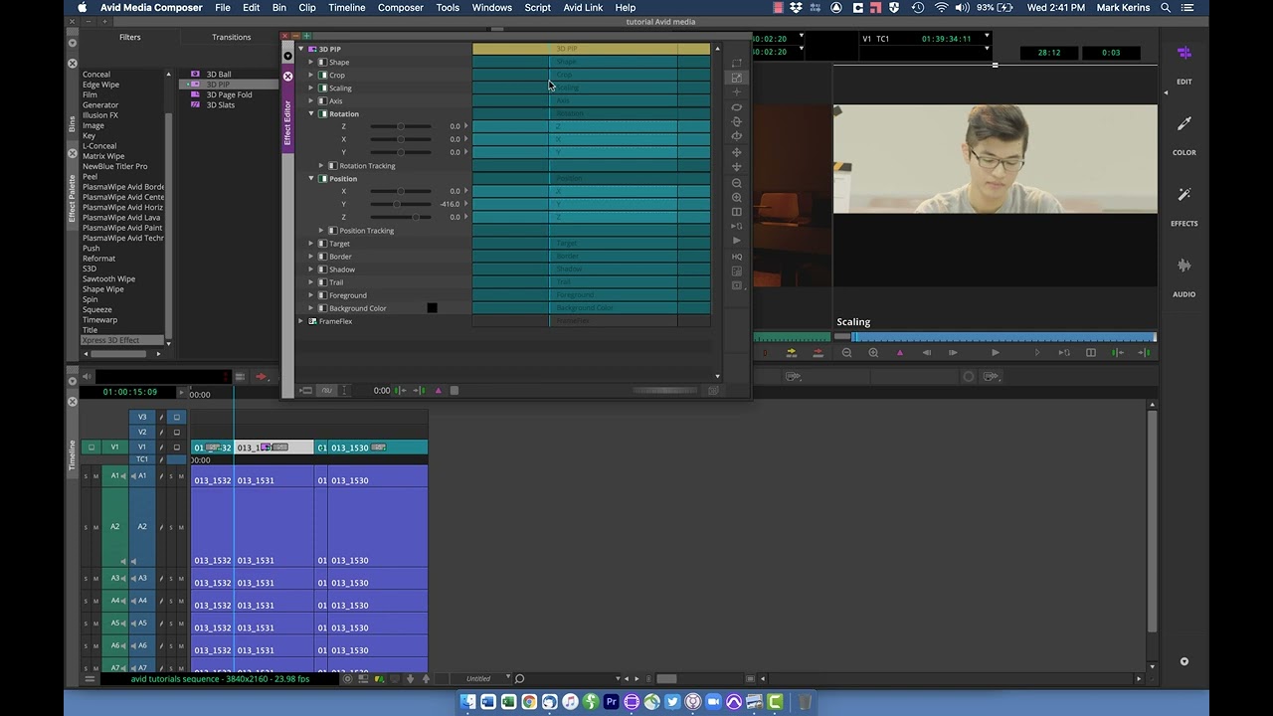Toggle the Position parameter enable button
The image size is (1273, 716).
322,179
